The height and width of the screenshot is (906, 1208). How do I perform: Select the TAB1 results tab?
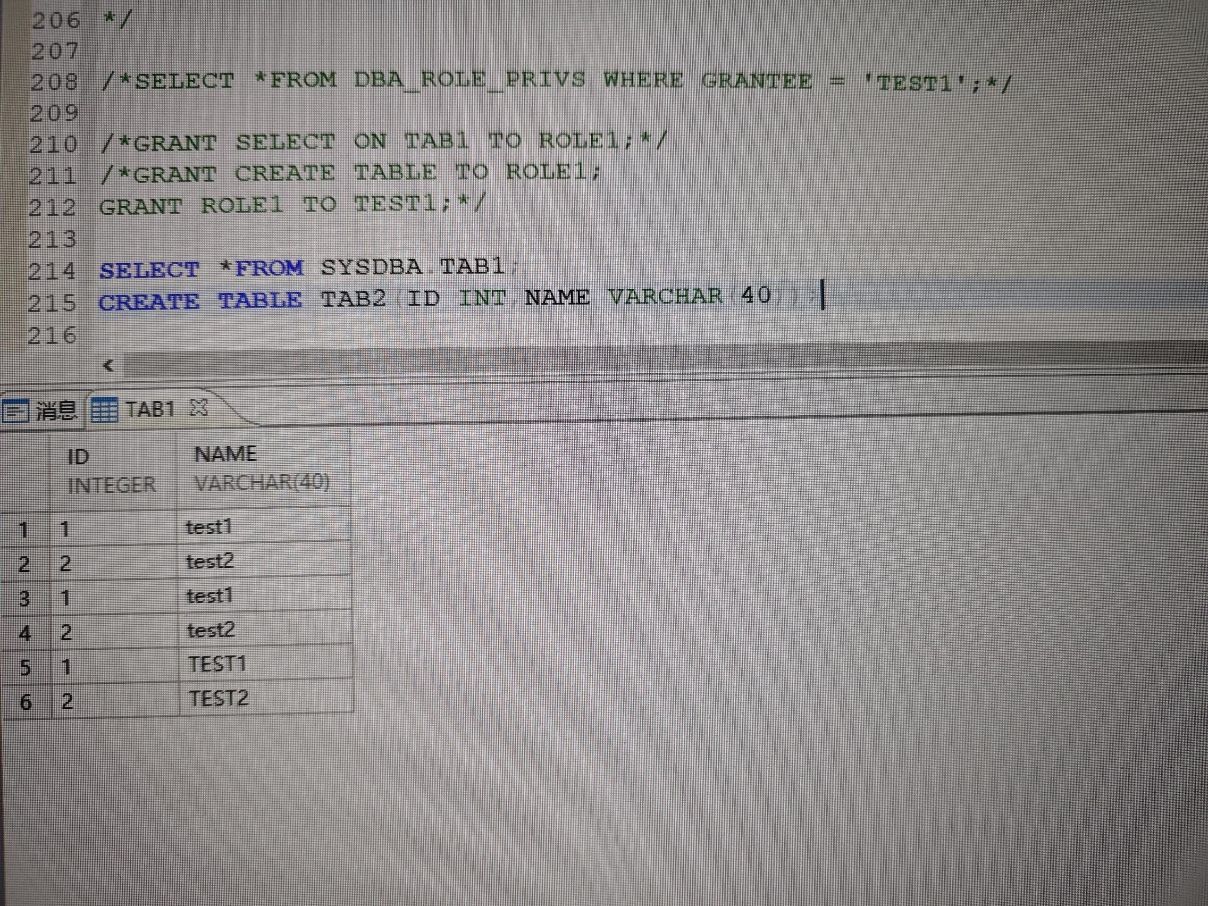click(149, 409)
